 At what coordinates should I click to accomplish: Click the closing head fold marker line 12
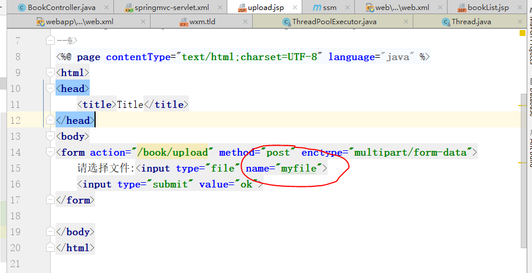50,120
